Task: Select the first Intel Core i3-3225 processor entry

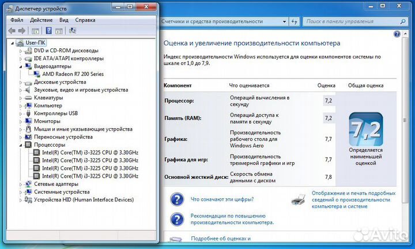Action: [x=90, y=152]
